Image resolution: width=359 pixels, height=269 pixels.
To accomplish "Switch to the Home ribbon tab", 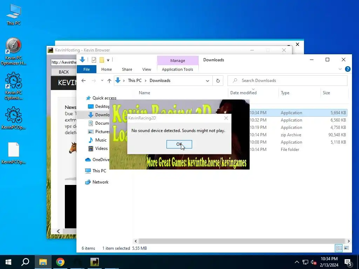I will 107,69.
